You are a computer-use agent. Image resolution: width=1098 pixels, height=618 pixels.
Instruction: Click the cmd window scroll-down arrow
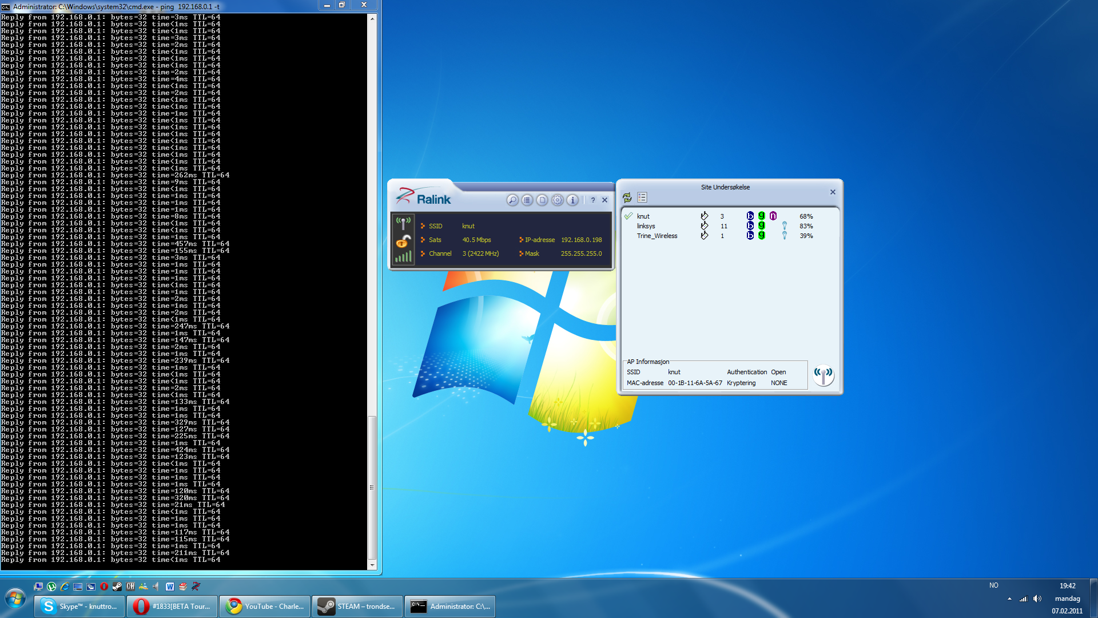click(372, 565)
